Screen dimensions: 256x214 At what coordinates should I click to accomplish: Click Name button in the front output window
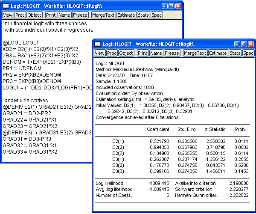pyautogui.click(x=156, y=53)
